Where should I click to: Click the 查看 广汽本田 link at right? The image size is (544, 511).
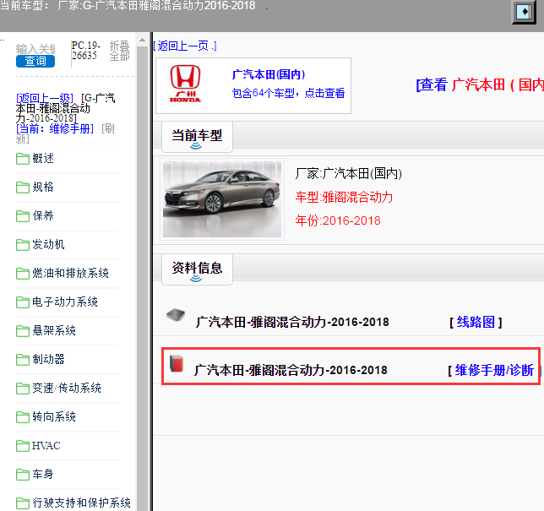tap(480, 84)
